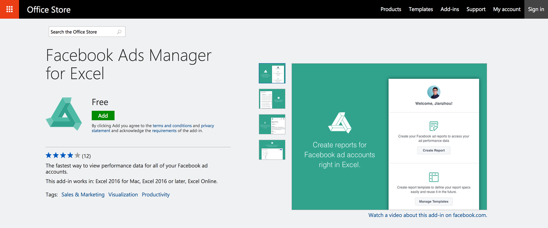The width and height of the screenshot is (548, 228).
Task: Select the fourth screenshot thumbnail
Action: pos(272,150)
